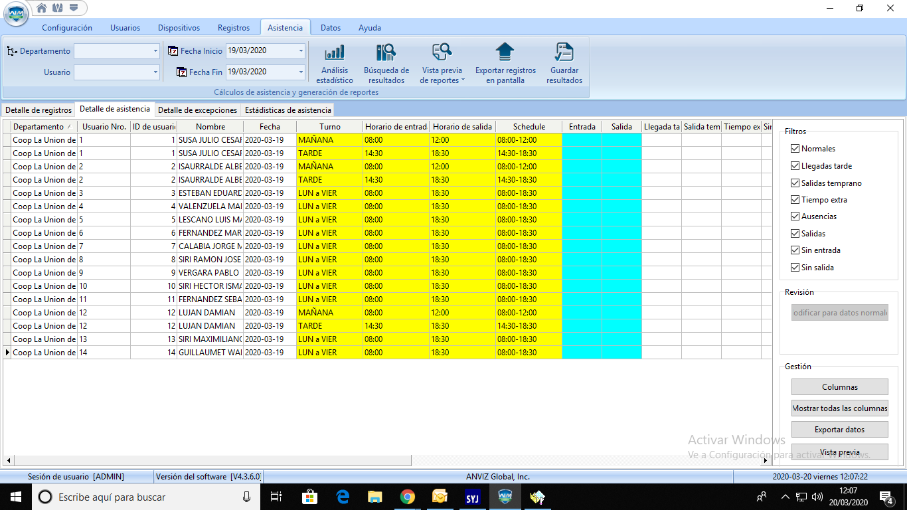Uncheck the Normales filter

pyautogui.click(x=795, y=149)
